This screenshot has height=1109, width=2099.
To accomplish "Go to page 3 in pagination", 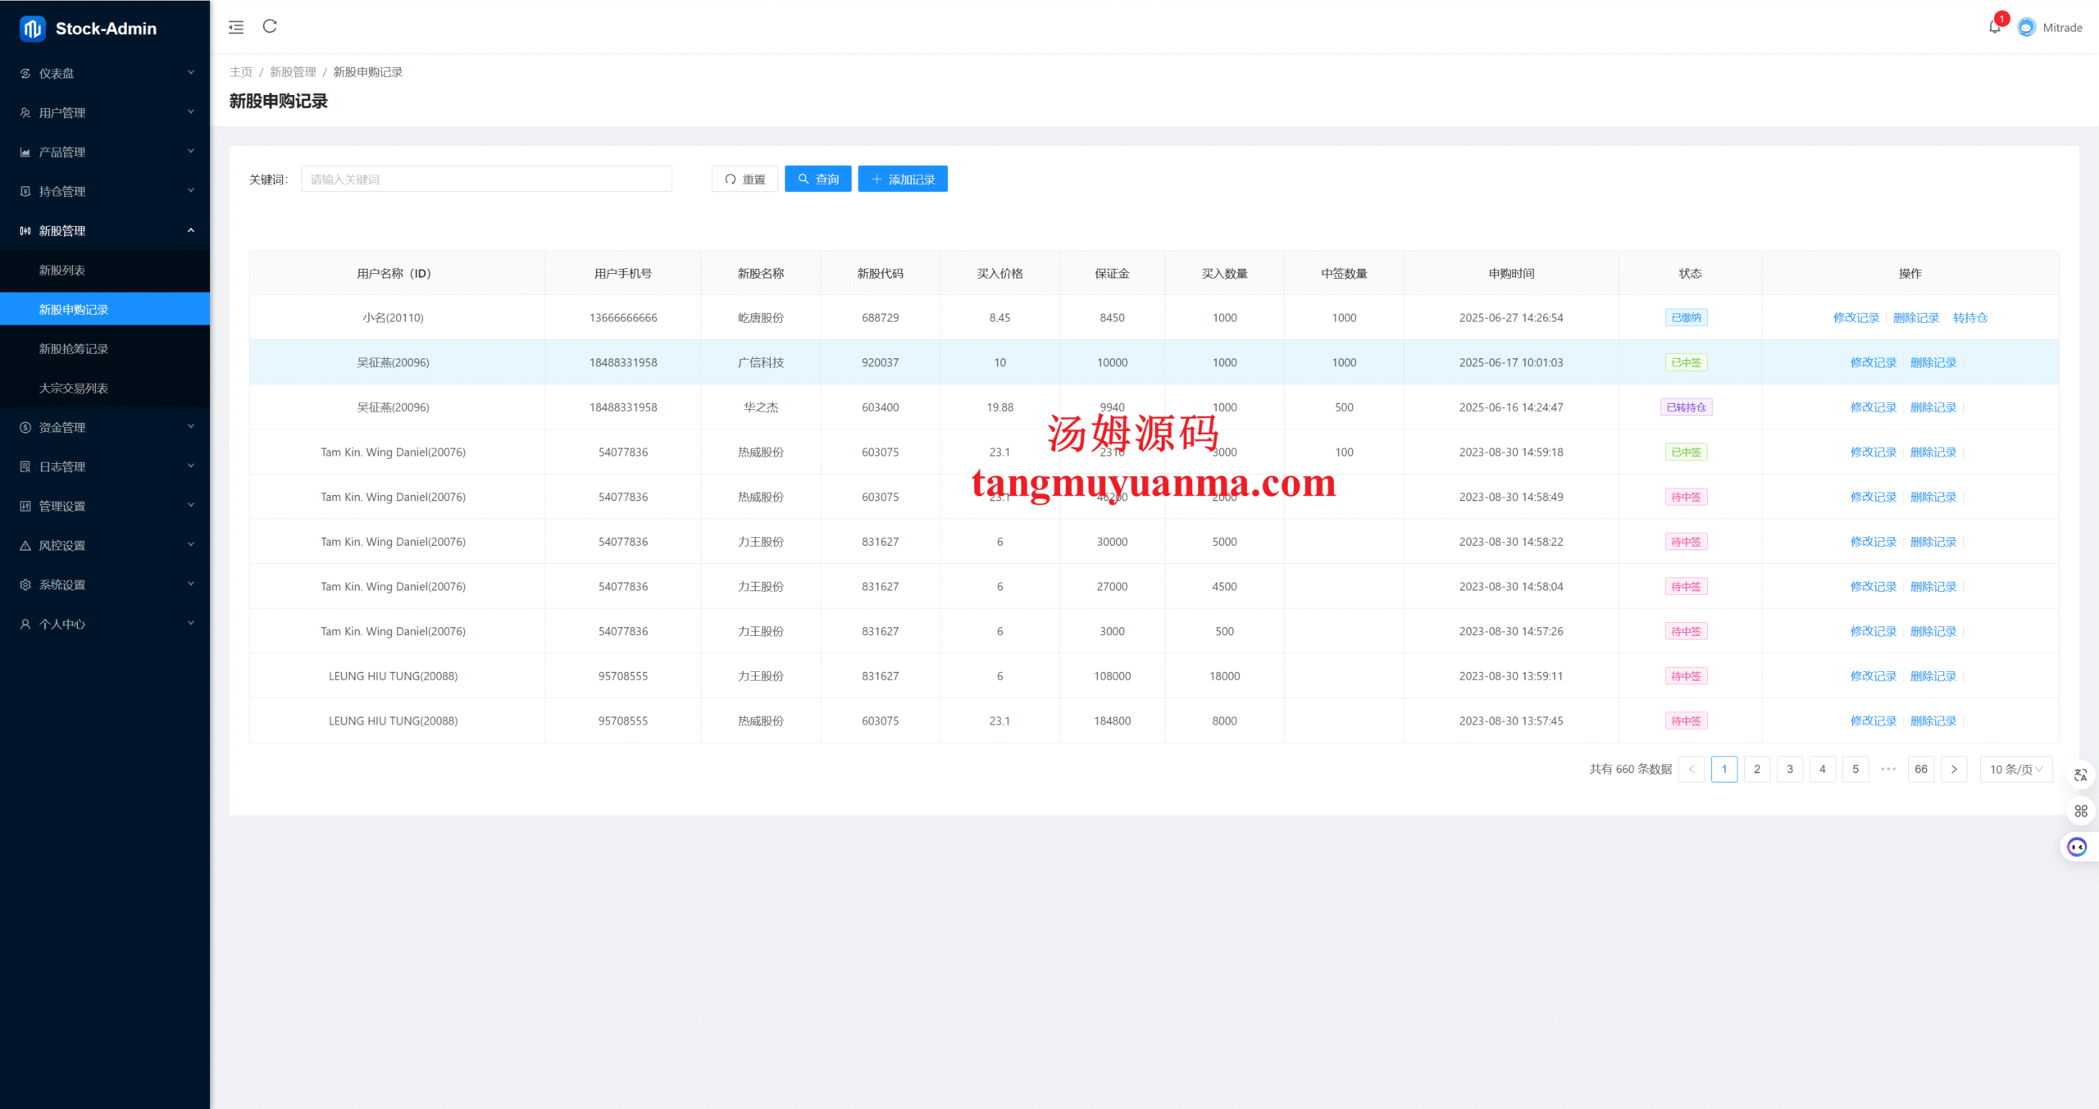I will coord(1789,769).
